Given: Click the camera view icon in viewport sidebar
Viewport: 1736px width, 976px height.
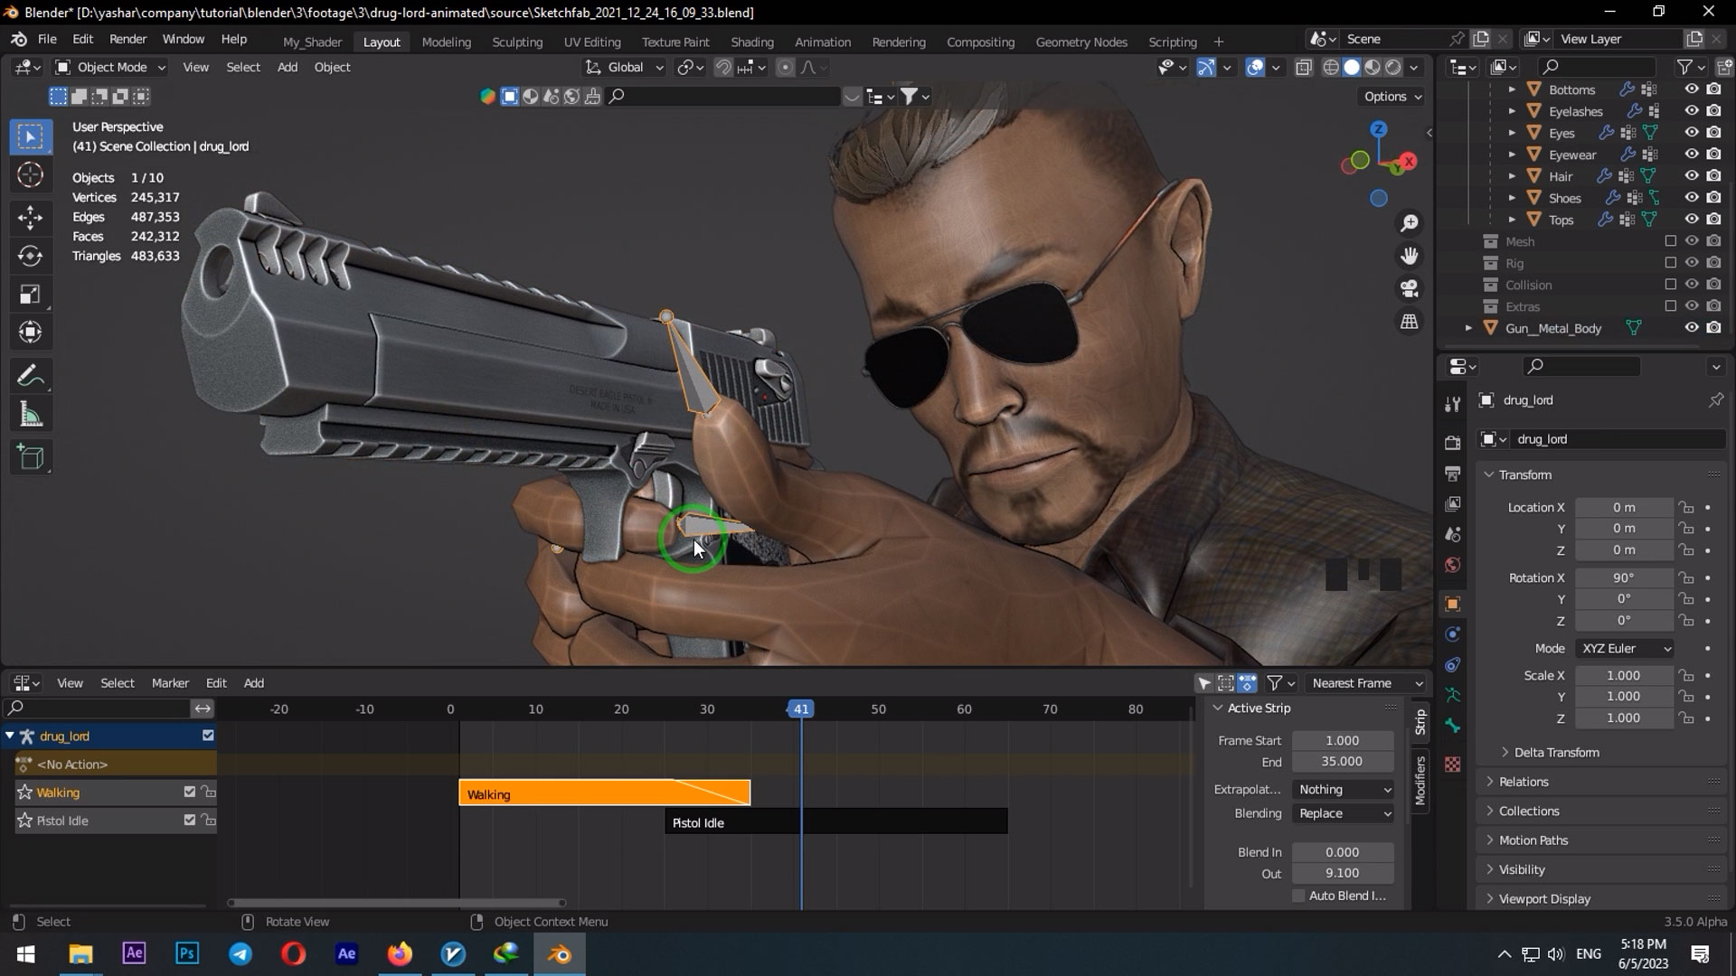Looking at the screenshot, I should 1408,288.
